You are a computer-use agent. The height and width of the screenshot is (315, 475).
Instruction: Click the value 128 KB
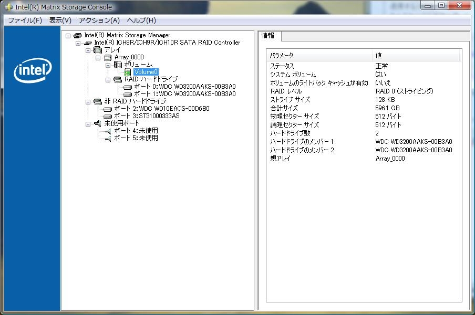pyautogui.click(x=385, y=100)
